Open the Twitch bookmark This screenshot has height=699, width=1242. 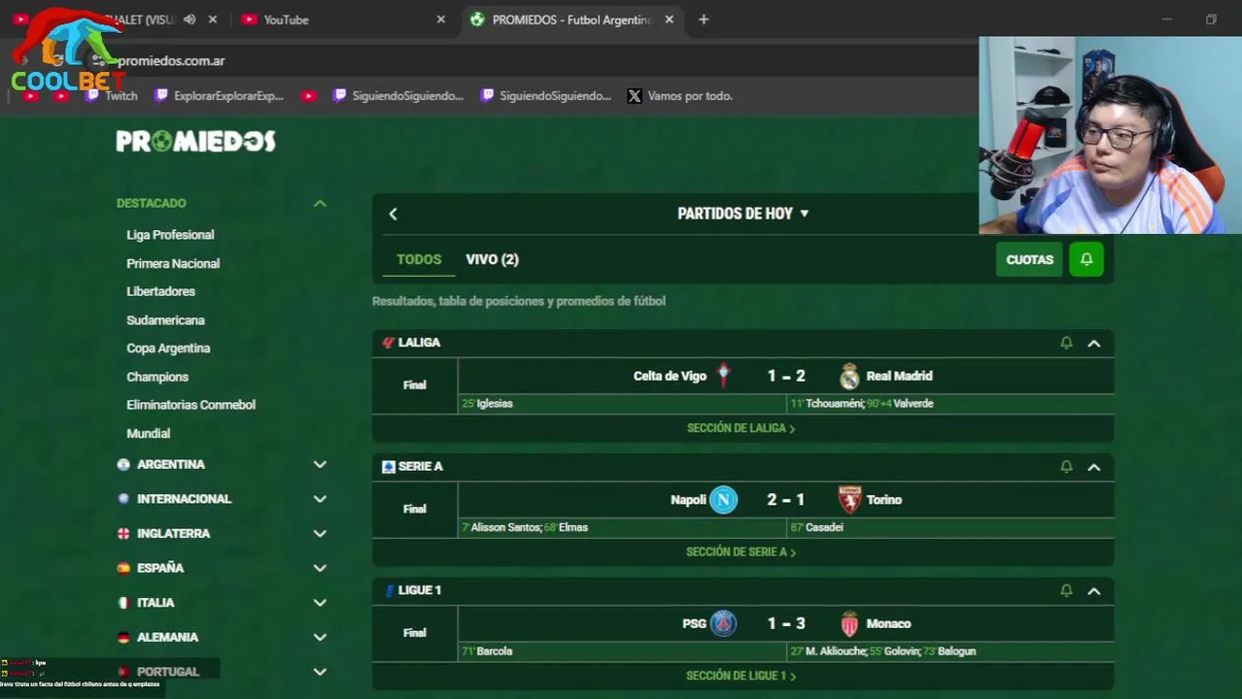[112, 96]
